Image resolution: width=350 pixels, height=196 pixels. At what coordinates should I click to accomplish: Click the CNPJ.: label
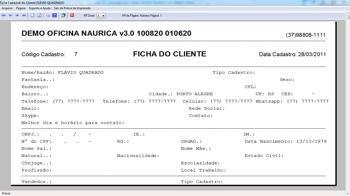30,134
